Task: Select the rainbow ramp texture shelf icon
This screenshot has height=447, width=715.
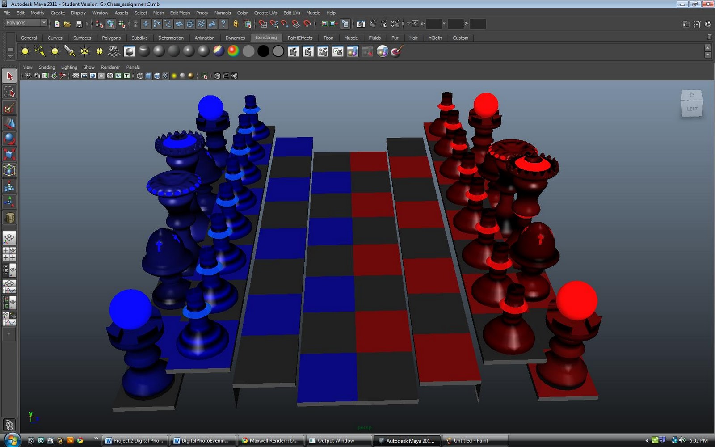Action: (x=233, y=52)
